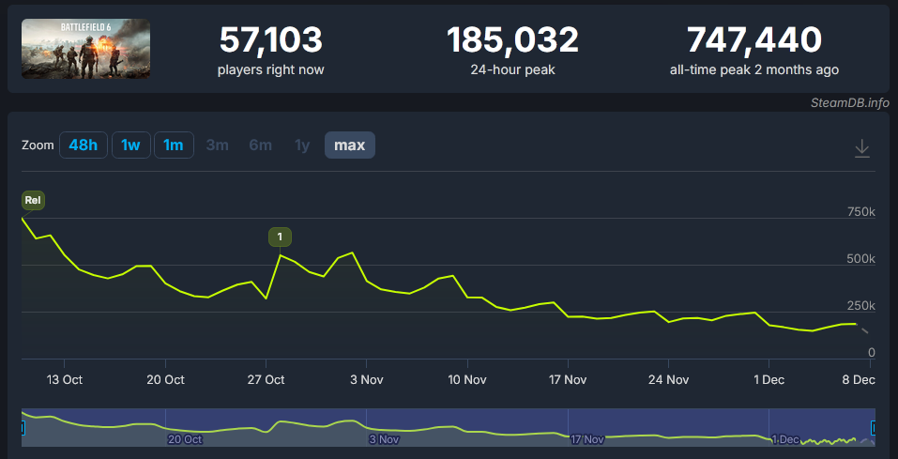Viewport: 898px width, 459px height.
Task: Choose the 6m zoom option
Action: [261, 145]
